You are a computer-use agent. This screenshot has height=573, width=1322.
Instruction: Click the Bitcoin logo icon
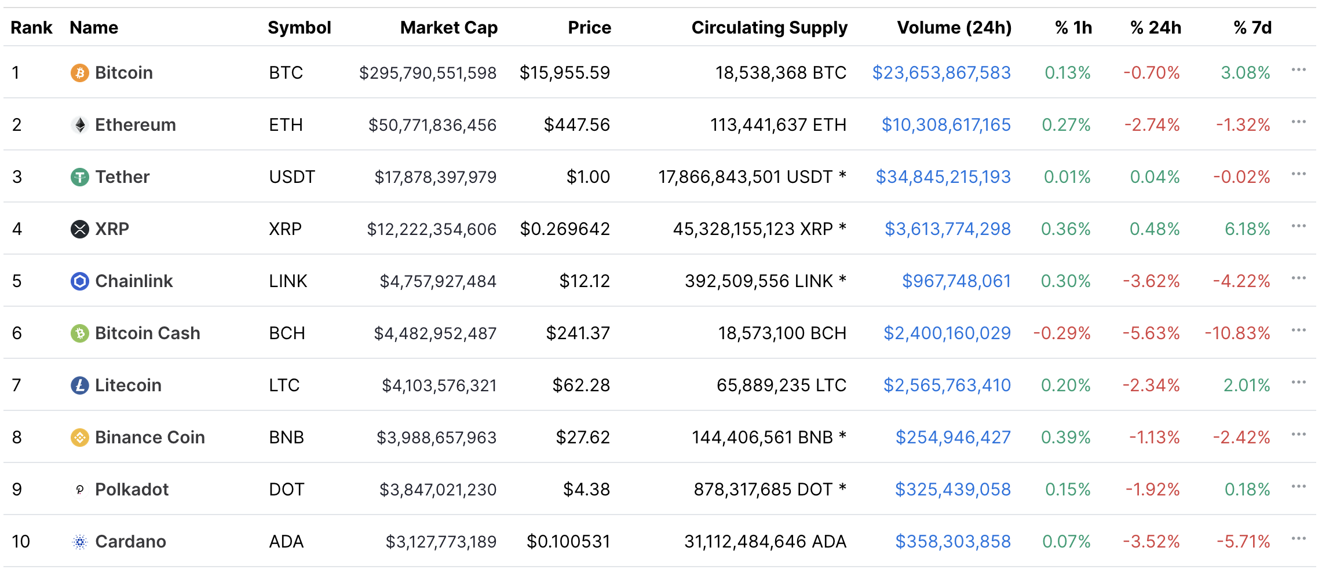(x=79, y=72)
